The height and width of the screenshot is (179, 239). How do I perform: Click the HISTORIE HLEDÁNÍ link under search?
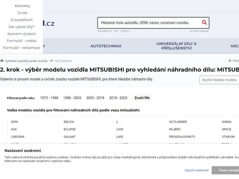click(199, 31)
